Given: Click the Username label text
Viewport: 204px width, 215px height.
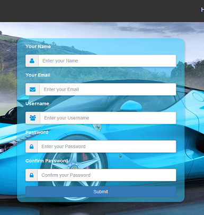Looking at the screenshot, I should coord(37,104).
